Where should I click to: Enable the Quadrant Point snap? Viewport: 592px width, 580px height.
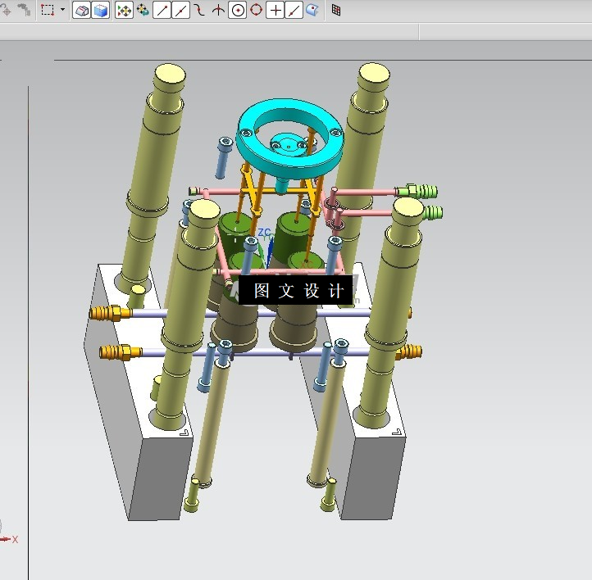click(x=256, y=11)
